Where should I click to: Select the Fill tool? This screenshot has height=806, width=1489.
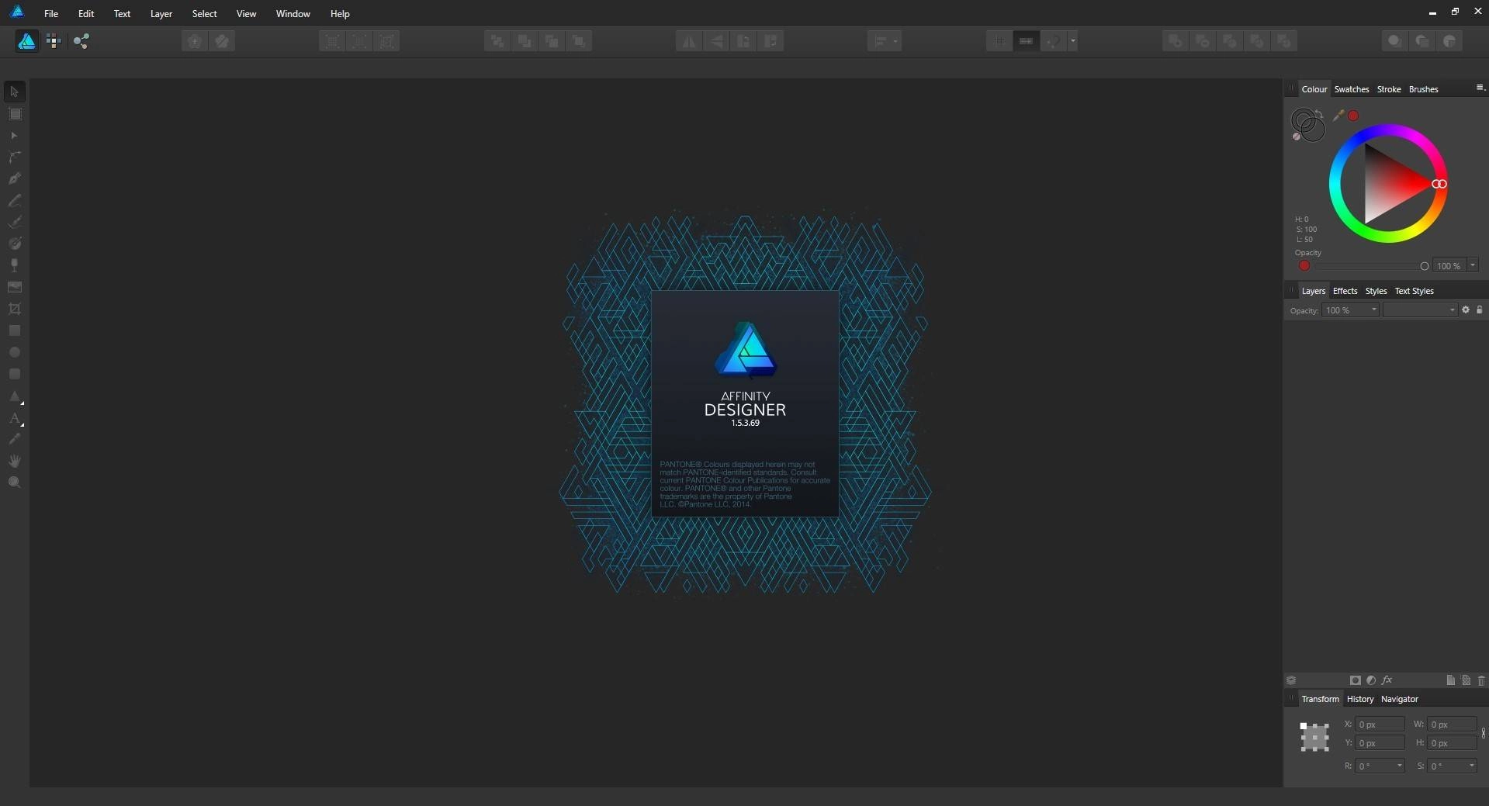pos(14,244)
